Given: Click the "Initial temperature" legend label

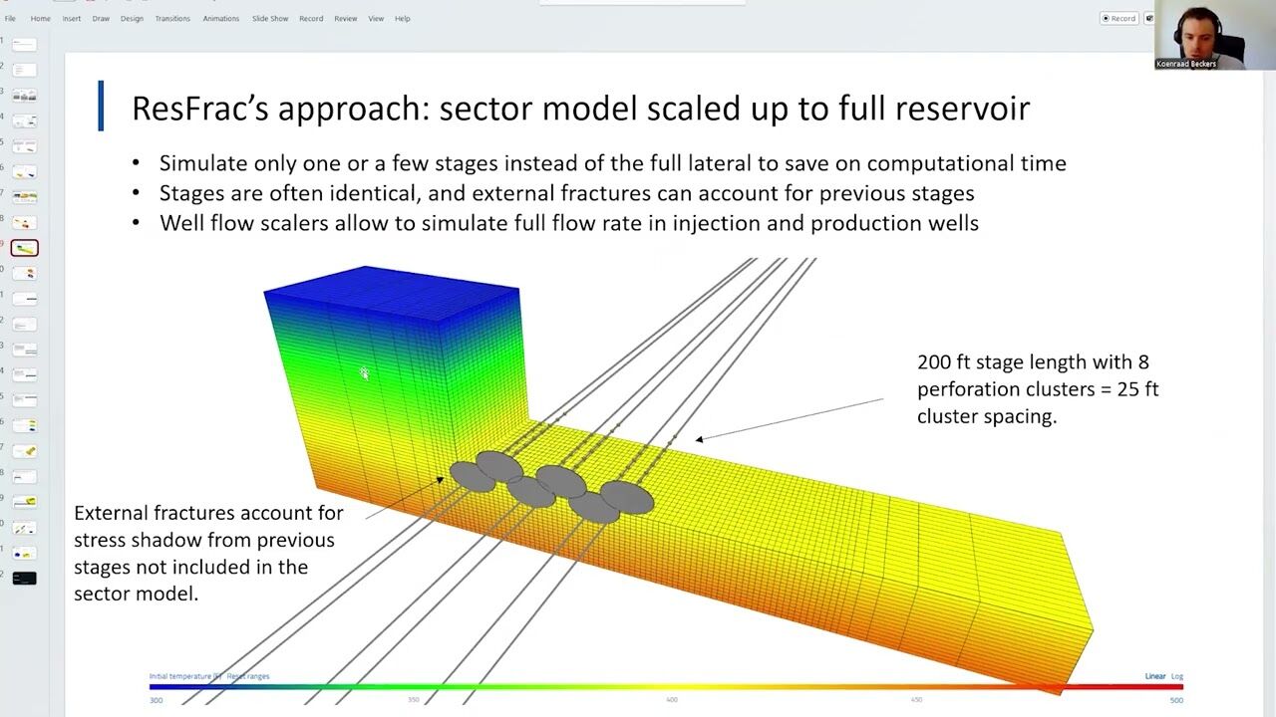Looking at the screenshot, I should point(185,676).
